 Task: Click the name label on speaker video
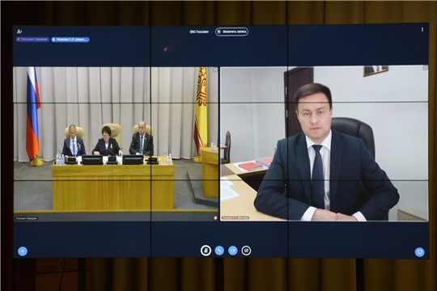pos(235,217)
